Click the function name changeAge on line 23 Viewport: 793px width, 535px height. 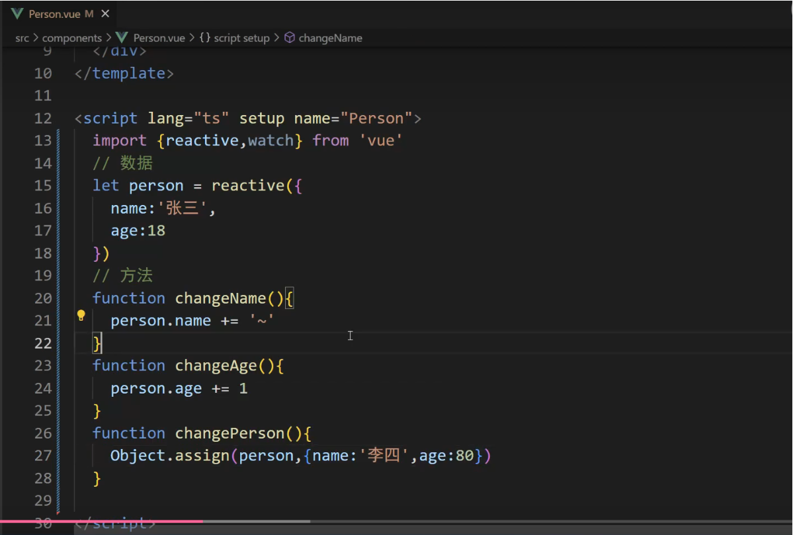click(216, 366)
